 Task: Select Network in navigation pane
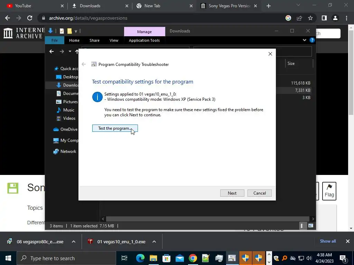65,151
